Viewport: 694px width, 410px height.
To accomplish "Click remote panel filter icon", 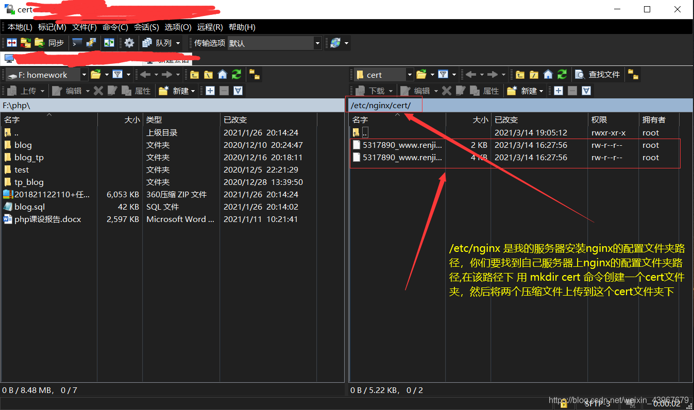I will 443,75.
